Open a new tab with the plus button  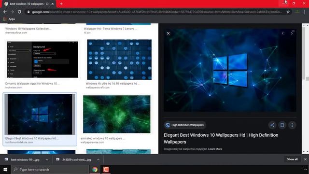pos(61,4)
